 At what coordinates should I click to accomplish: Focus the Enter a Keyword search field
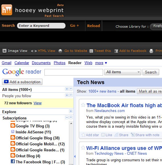(x=41, y=26)
